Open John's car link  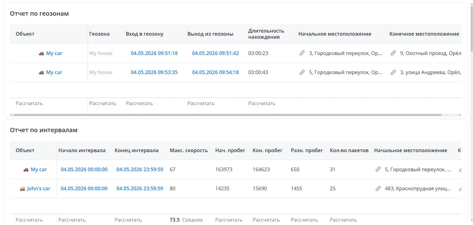point(39,188)
